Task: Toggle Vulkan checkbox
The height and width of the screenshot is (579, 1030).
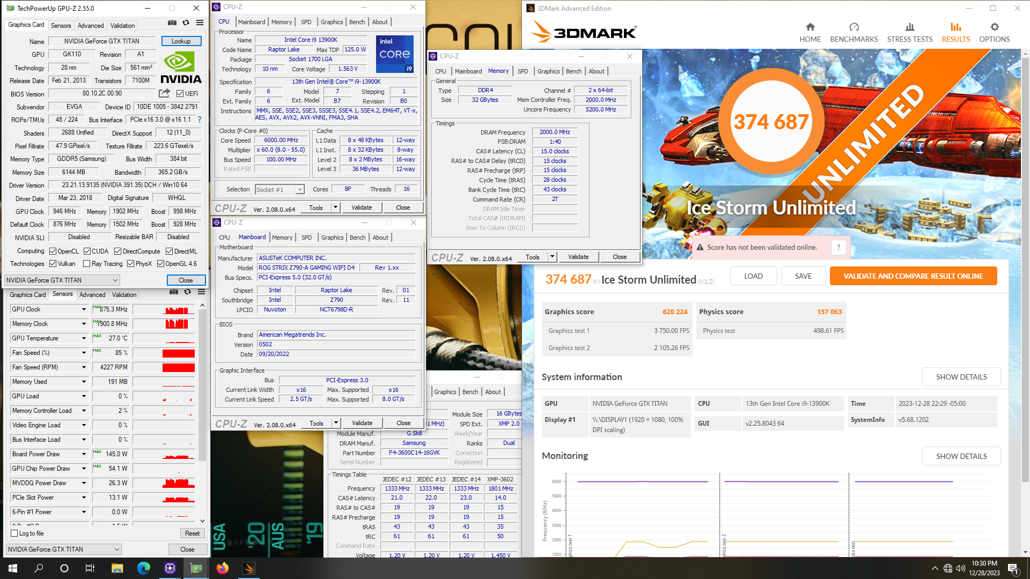Action: [x=53, y=263]
